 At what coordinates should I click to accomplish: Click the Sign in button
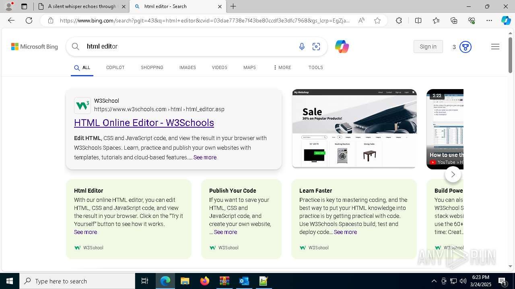point(428,47)
